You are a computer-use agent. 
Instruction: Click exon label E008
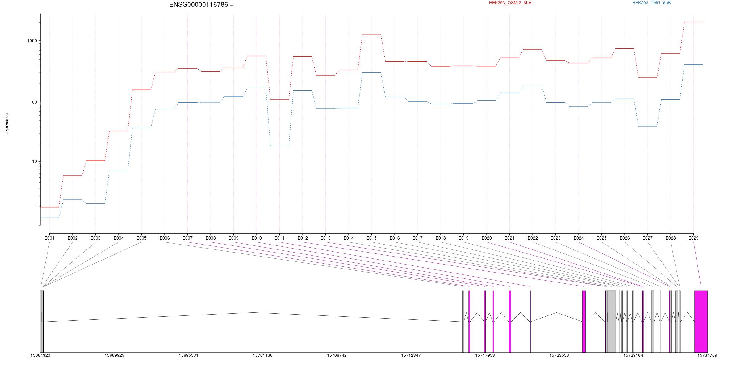tap(211, 238)
